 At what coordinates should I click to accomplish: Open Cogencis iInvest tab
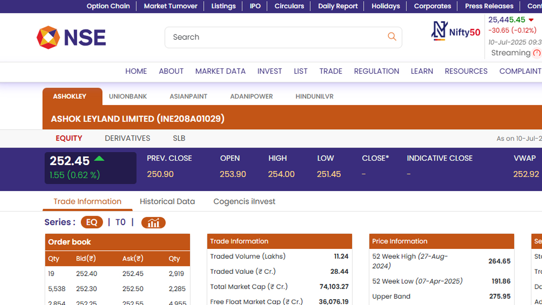pos(244,202)
